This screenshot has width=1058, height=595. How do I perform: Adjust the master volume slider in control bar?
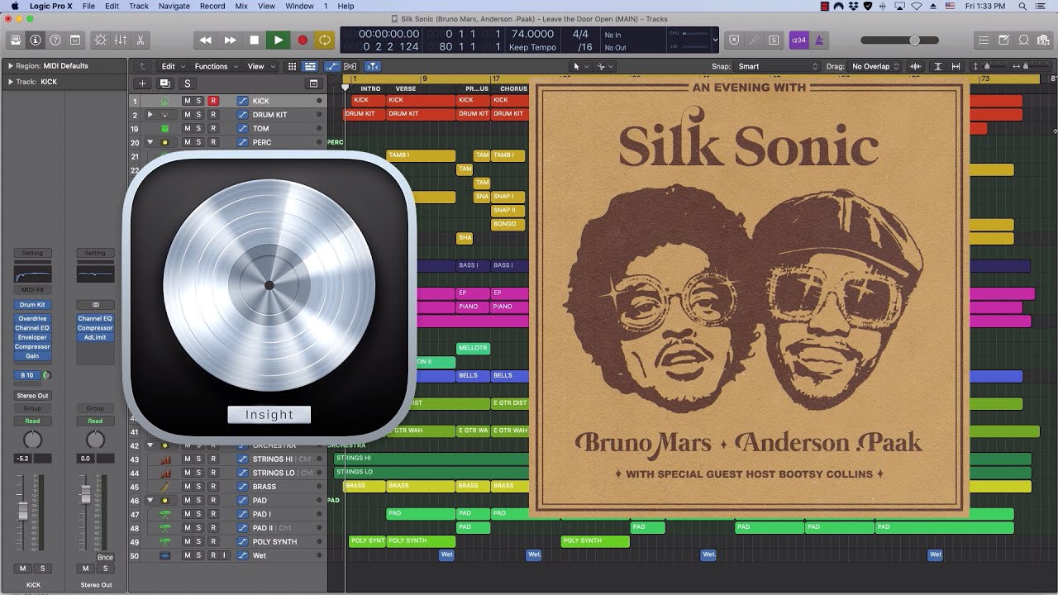click(899, 40)
